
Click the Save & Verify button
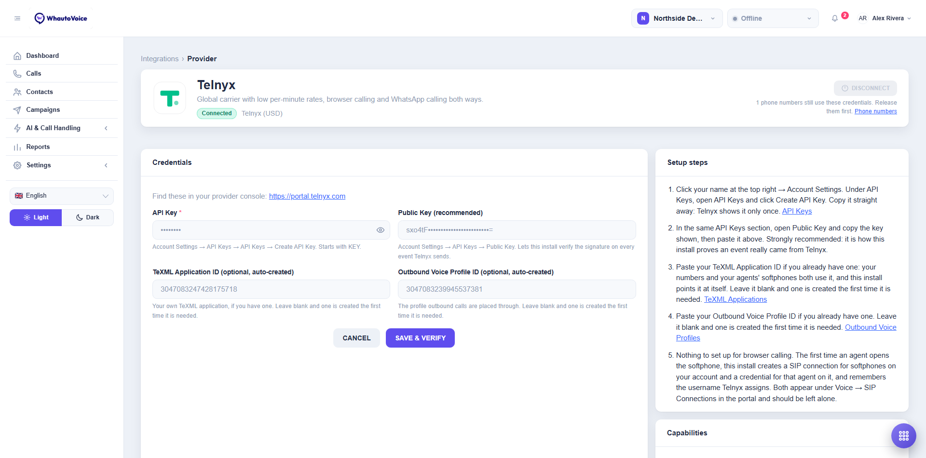coord(420,338)
